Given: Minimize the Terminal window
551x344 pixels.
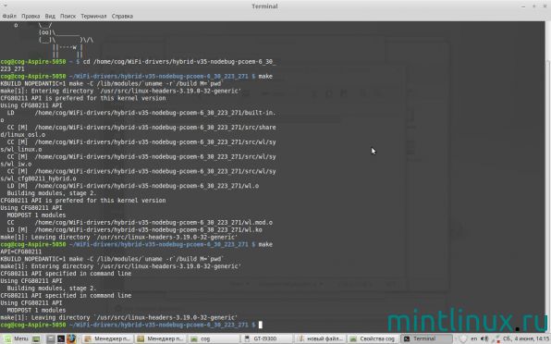Looking at the screenshot, I should [x=523, y=6].
